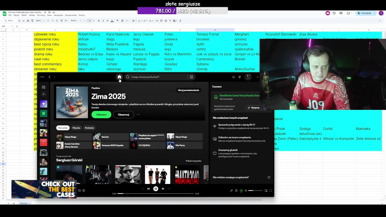Open lyrics microphone icon in player bar
Screen dimensions: 386x217
pyautogui.click(x=231, y=190)
